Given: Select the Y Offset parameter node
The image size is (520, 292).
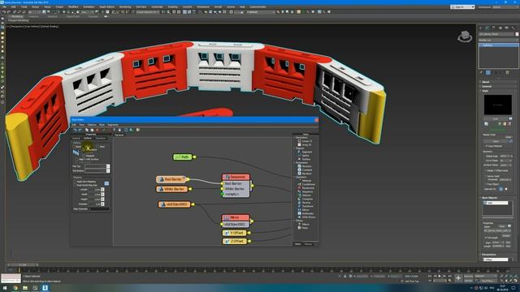Looking at the screenshot, I should click(x=235, y=233).
